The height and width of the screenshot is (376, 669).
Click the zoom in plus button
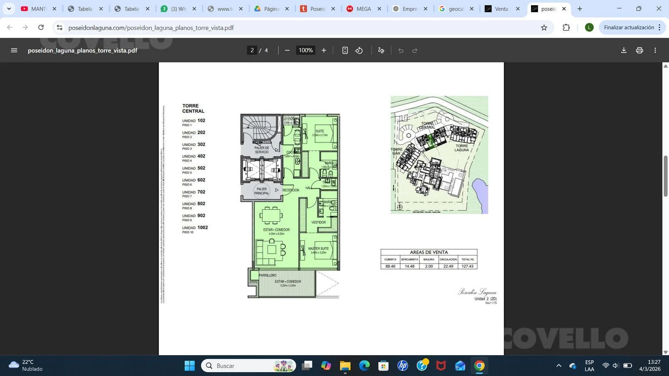pos(324,50)
